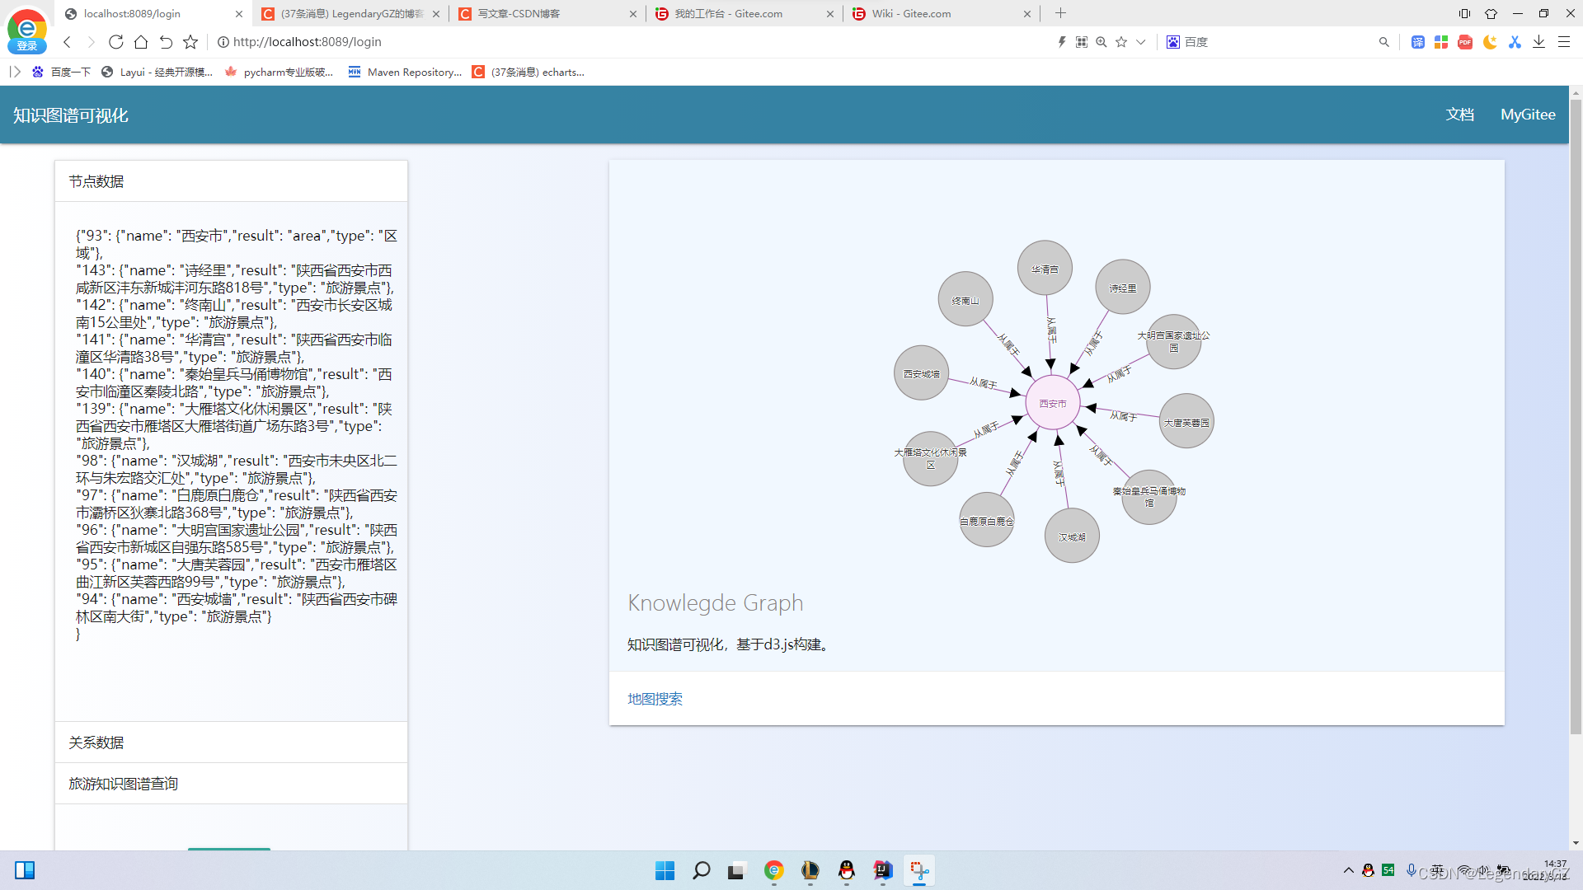Select the 汉城湖 graph node
The width and height of the screenshot is (1583, 890).
coord(1072,536)
